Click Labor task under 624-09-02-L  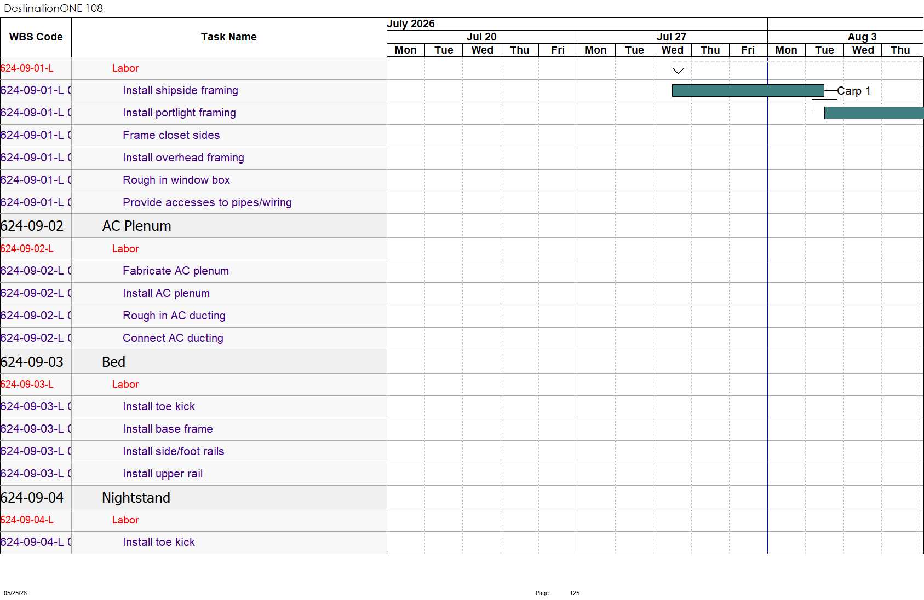point(125,249)
